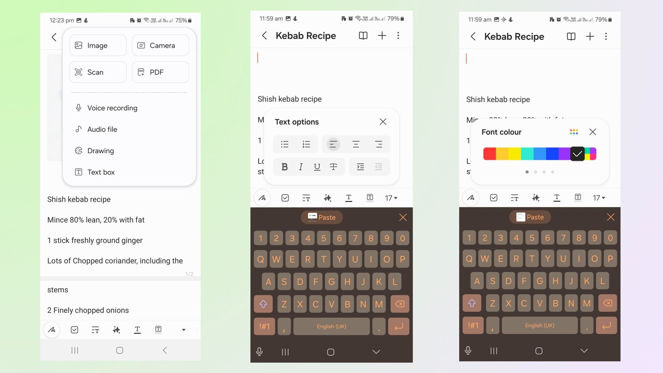The height and width of the screenshot is (373, 663).
Task: Select the bullet list formatting icon
Action: pyautogui.click(x=285, y=144)
